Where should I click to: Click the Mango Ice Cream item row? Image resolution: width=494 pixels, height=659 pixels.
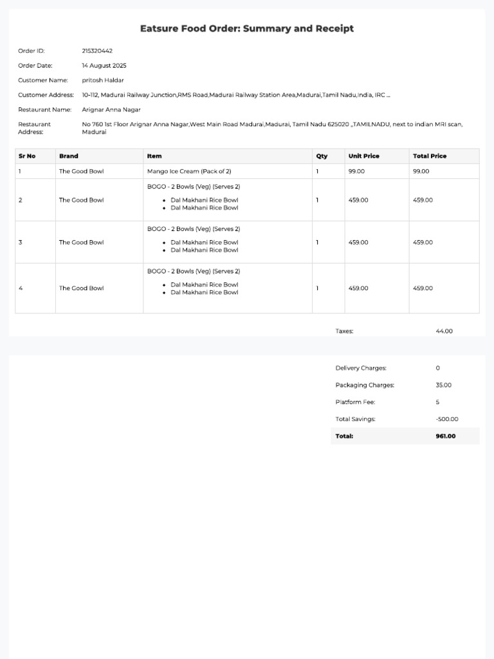[247, 171]
